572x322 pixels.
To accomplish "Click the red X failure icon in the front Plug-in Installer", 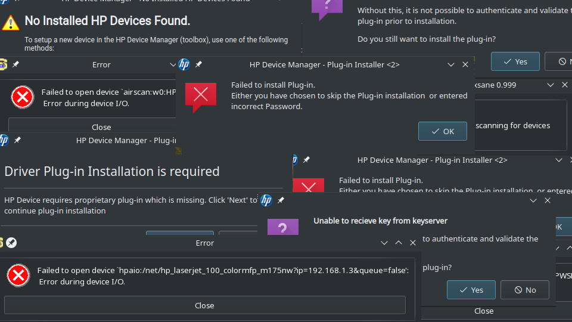I will click(201, 97).
